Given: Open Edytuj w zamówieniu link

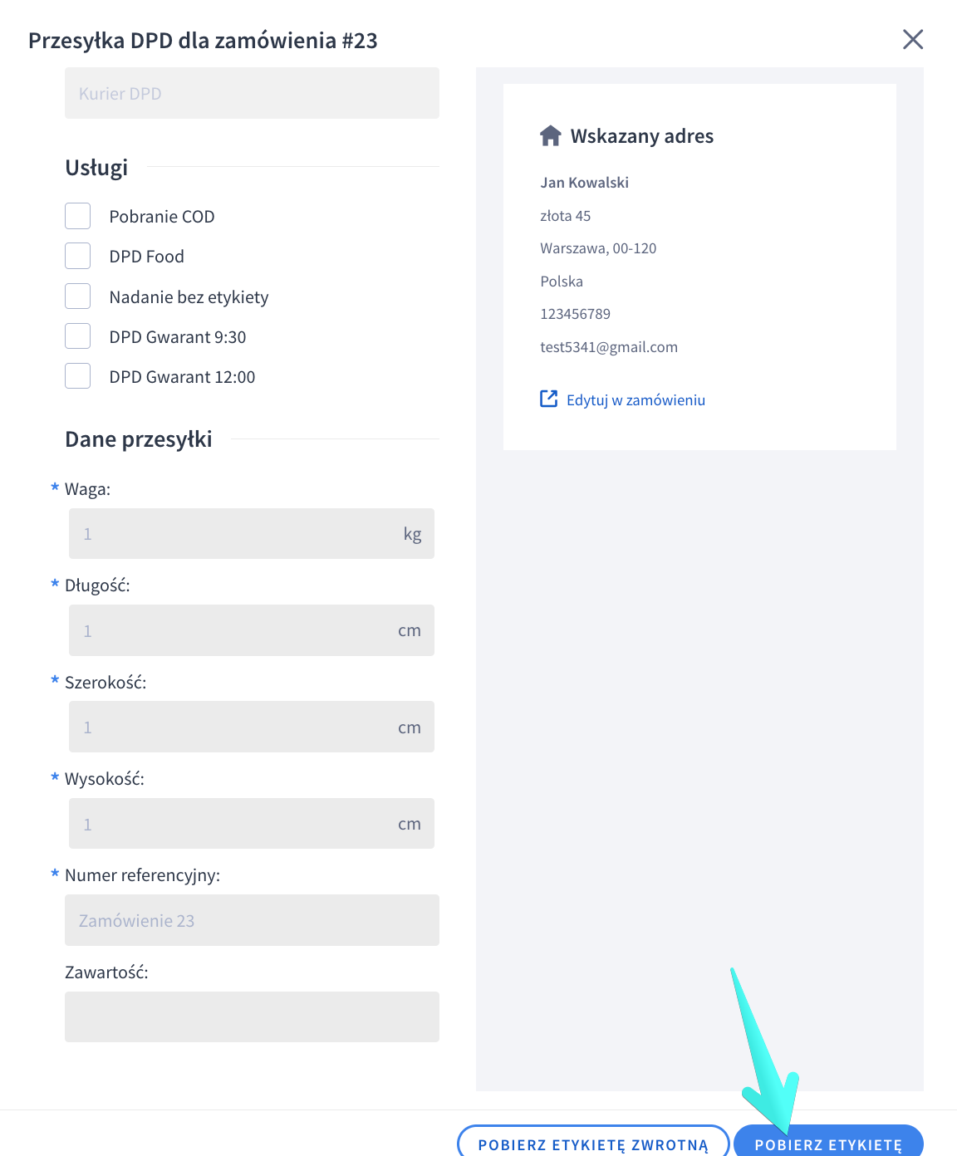Looking at the screenshot, I should click(636, 400).
